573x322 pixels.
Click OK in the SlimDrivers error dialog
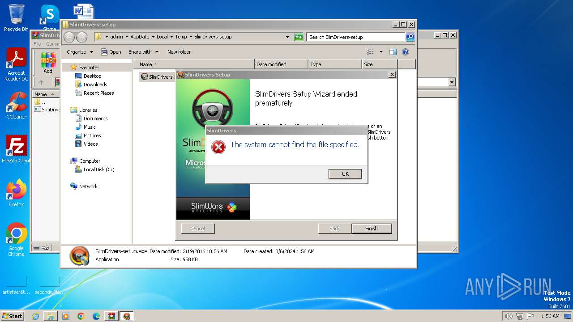[345, 174]
